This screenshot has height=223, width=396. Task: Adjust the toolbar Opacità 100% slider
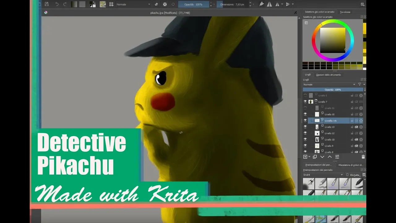(194, 4)
